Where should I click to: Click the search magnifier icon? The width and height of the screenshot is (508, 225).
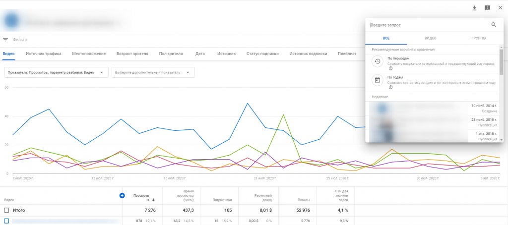pyautogui.click(x=494, y=25)
